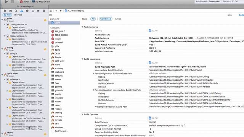Click the Run play button

coord(6,2)
